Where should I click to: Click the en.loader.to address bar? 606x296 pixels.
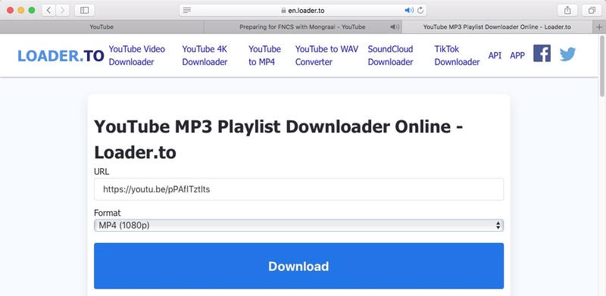pos(303,11)
